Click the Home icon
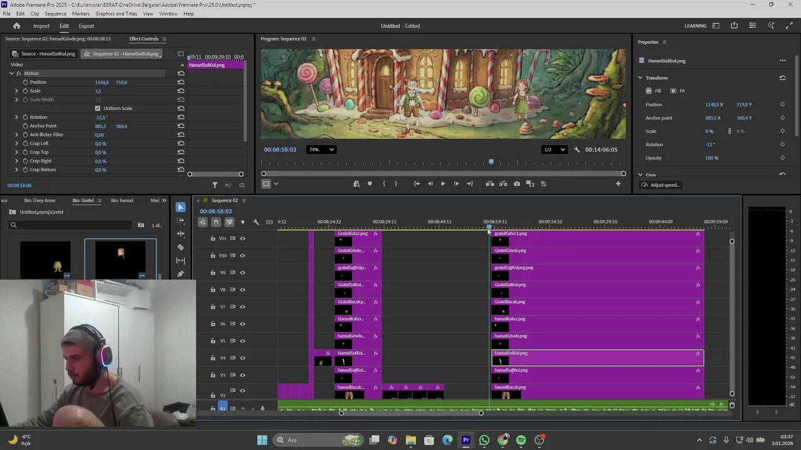This screenshot has width=801, height=450. tap(17, 26)
